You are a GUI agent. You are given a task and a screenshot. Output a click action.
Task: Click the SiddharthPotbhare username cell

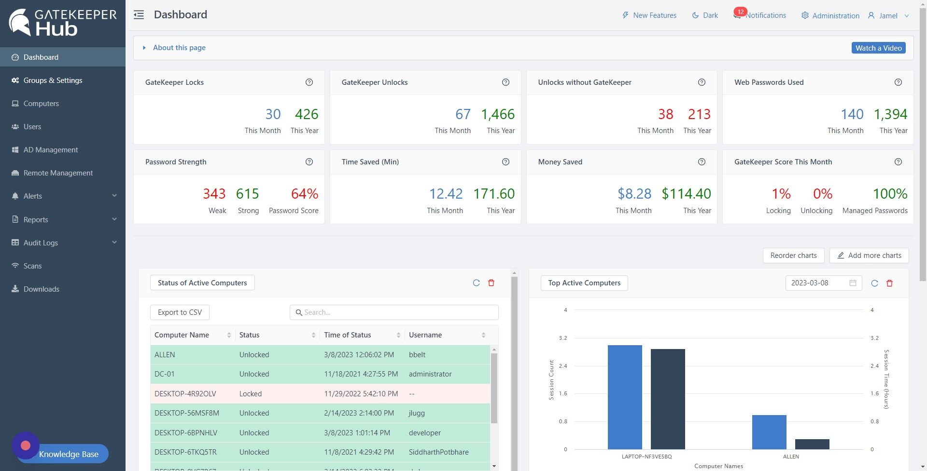click(447, 452)
